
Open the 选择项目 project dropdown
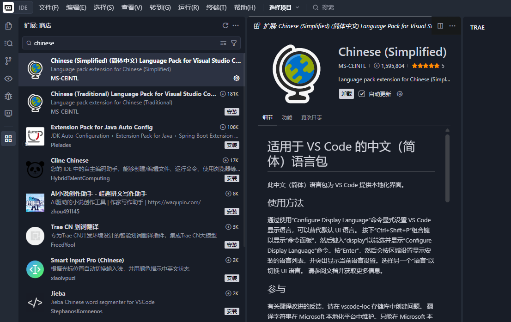point(284,7)
